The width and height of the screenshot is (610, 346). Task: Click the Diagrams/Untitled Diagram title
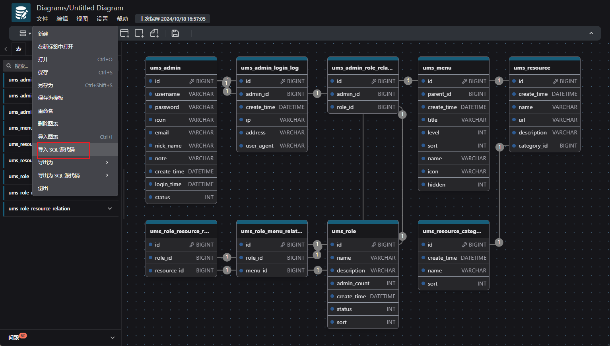[80, 8]
